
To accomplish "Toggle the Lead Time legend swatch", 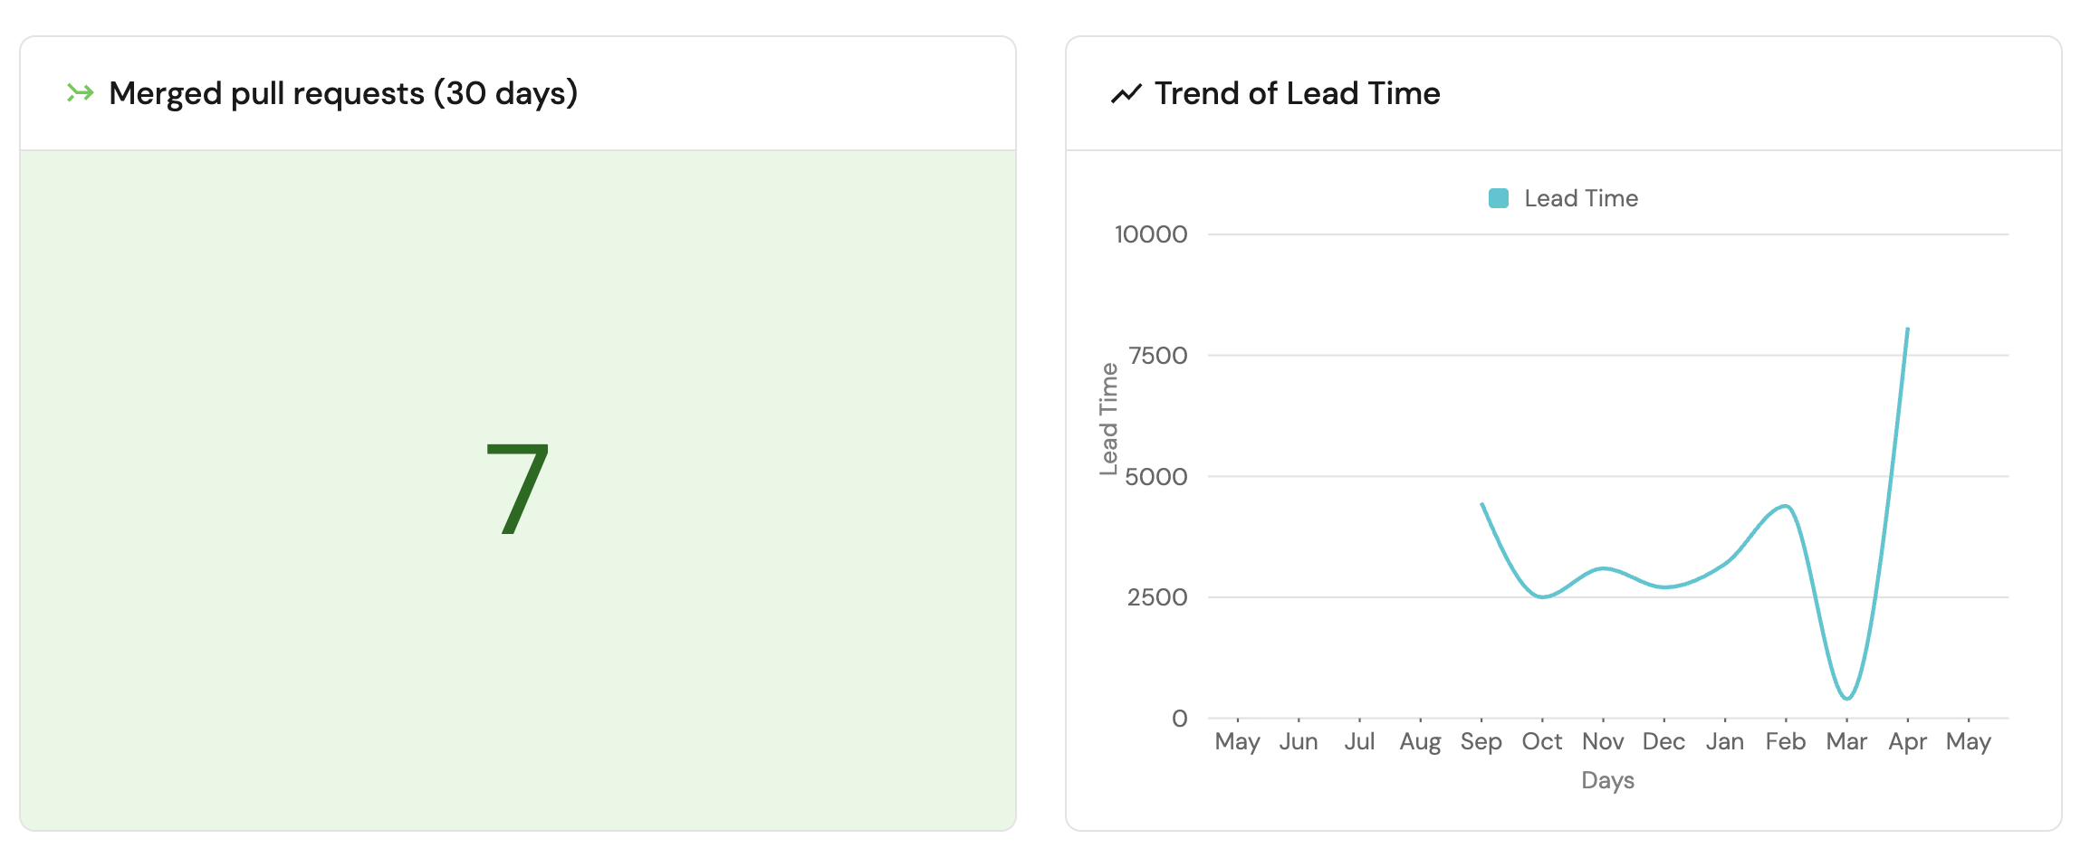I will pos(1499,198).
